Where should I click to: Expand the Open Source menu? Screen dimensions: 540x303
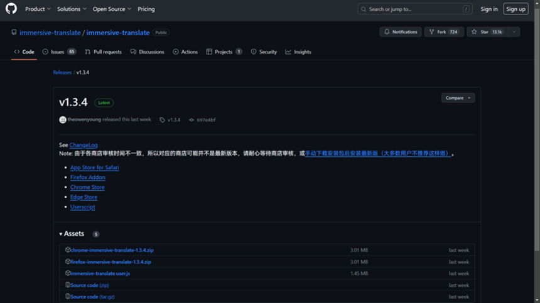(112, 9)
